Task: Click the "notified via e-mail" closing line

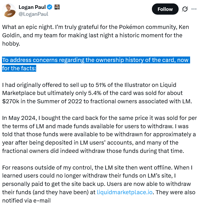Action: click(x=26, y=200)
